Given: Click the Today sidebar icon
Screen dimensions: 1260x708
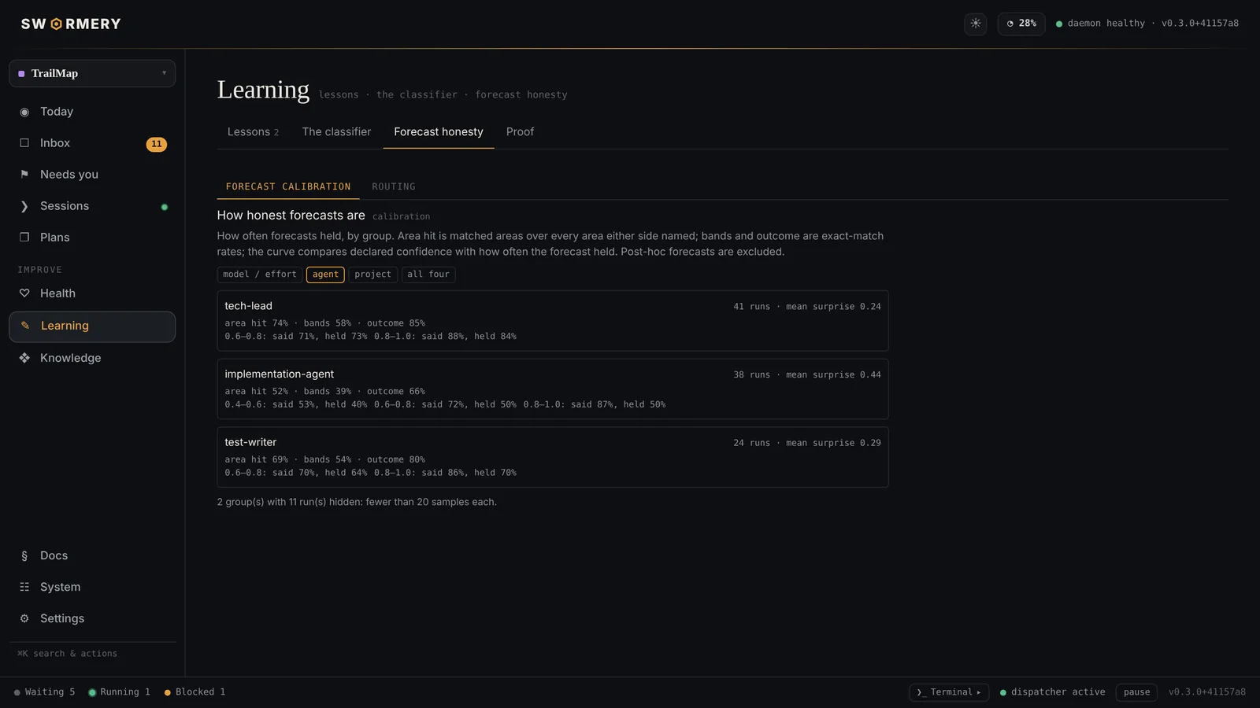Looking at the screenshot, I should click(24, 112).
